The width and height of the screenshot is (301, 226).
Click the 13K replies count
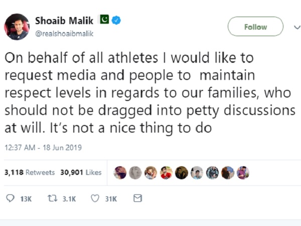26,199
